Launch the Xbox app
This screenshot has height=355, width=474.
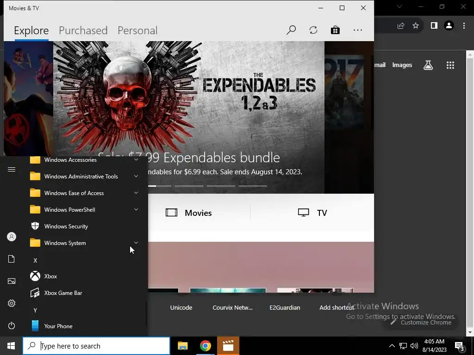pyautogui.click(x=85, y=276)
